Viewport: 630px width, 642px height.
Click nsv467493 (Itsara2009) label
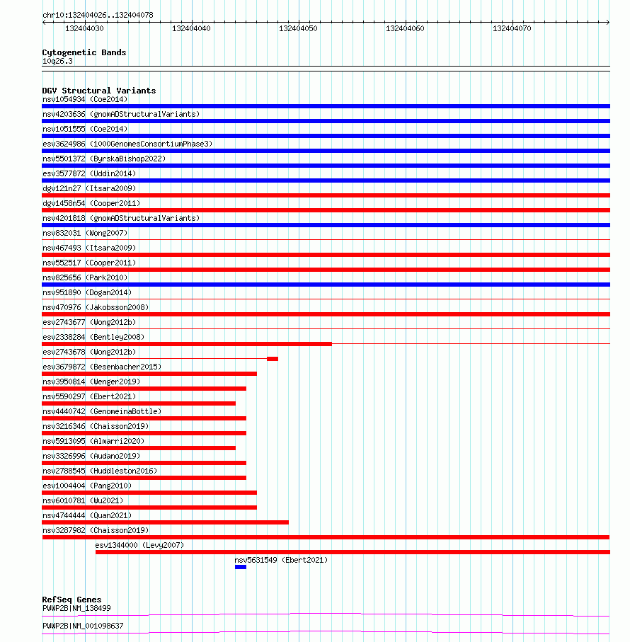89,248
